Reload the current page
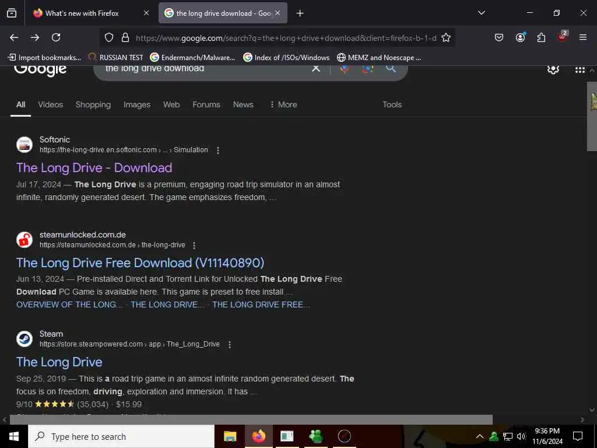597x448 pixels. pos(56,37)
